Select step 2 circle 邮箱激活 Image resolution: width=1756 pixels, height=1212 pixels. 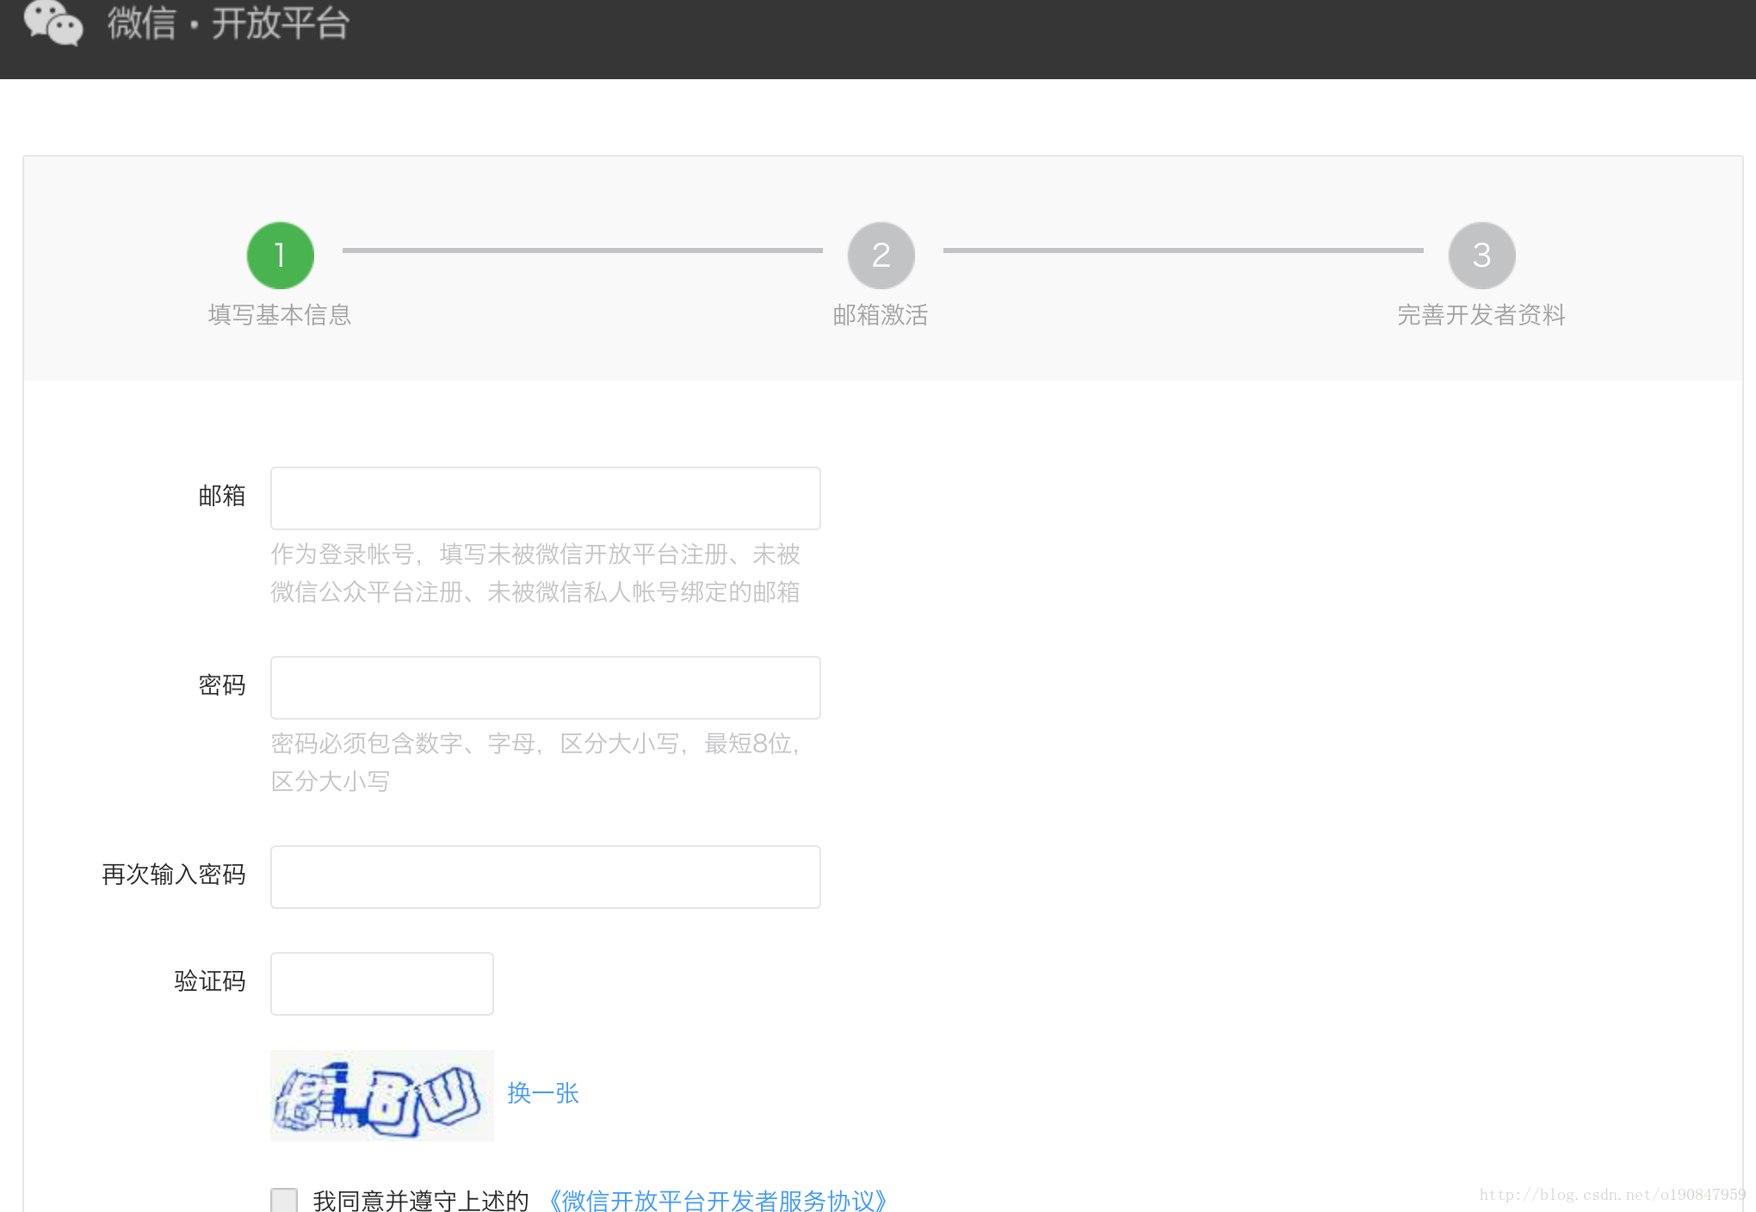coord(881,256)
